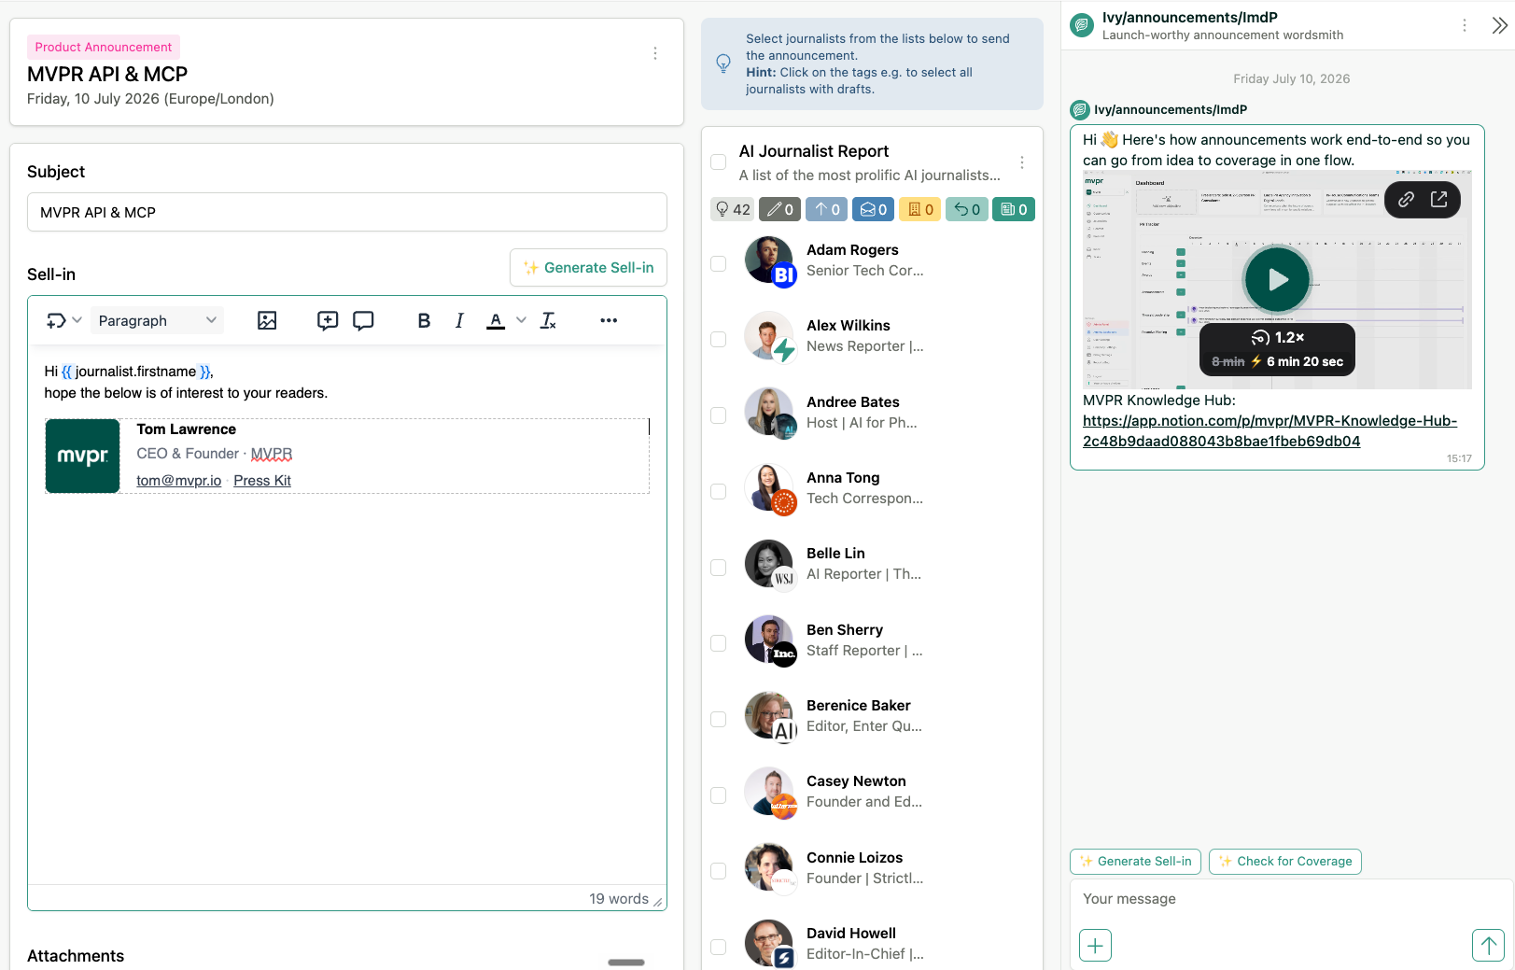The height and width of the screenshot is (970, 1515).
Task: Open the Ivy chat options menu
Action: click(x=1464, y=25)
